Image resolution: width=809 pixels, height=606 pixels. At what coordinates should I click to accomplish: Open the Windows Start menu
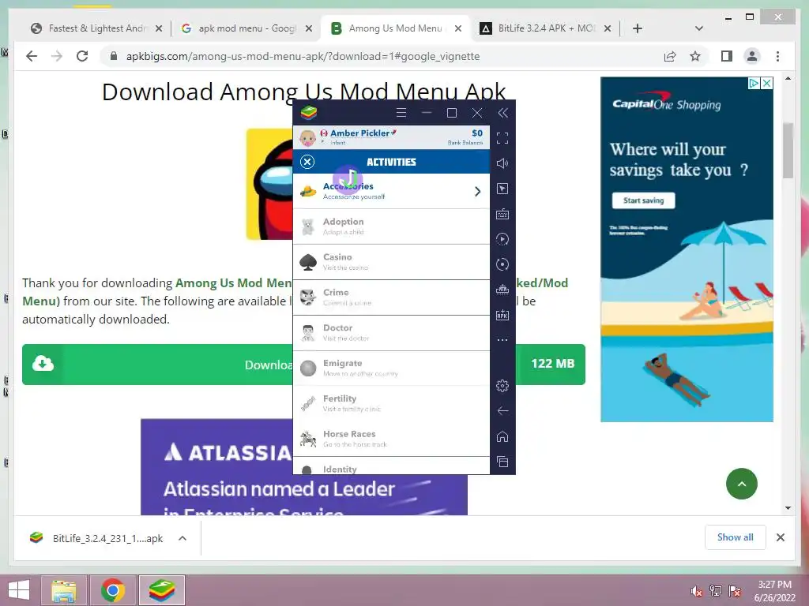click(x=19, y=590)
